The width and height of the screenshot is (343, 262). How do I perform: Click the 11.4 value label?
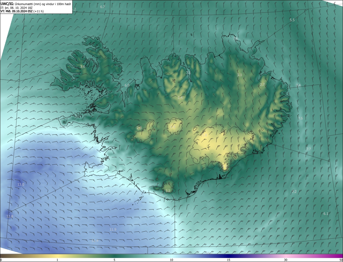(x=95, y=241)
